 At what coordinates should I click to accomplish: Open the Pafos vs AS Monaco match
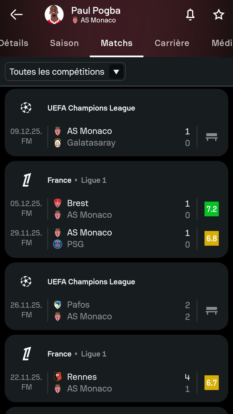[116, 310]
